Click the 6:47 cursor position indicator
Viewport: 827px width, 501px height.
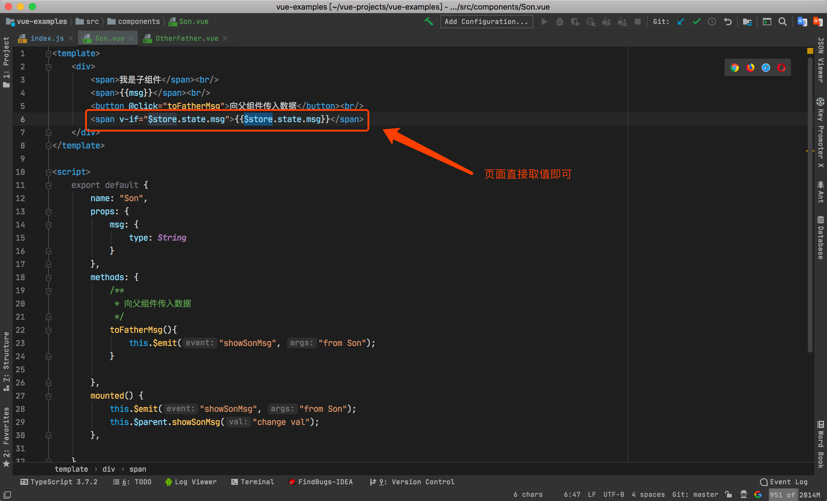[x=572, y=494]
